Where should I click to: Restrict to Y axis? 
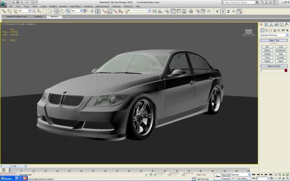pyautogui.click(x=223, y=11)
